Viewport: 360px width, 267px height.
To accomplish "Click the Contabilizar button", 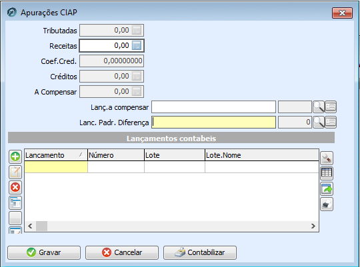I will pos(200,252).
